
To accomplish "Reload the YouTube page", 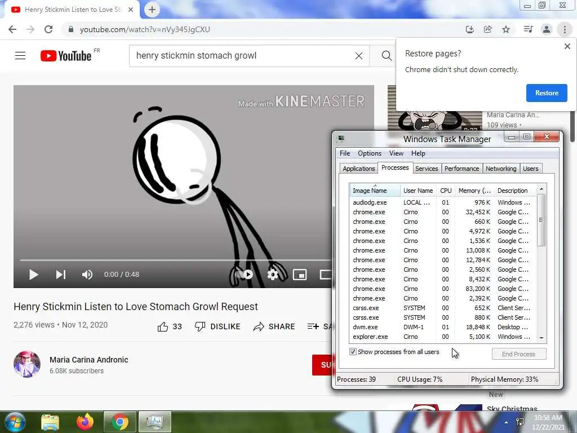I will [48, 29].
